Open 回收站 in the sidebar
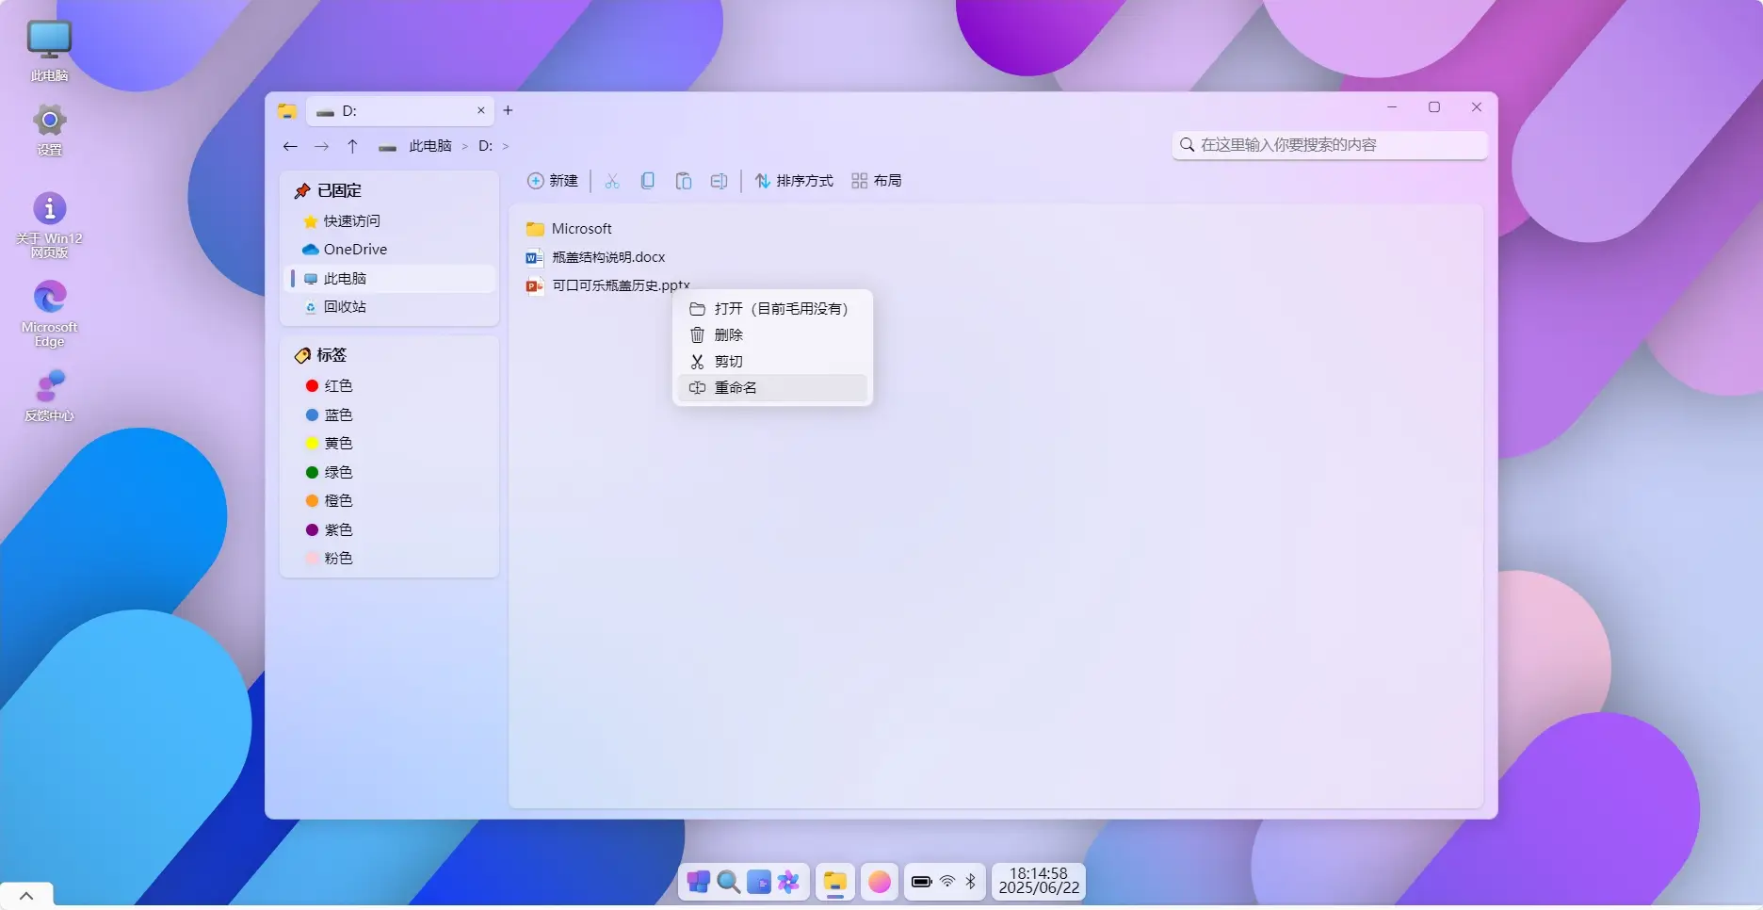The width and height of the screenshot is (1763, 910). 389,307
